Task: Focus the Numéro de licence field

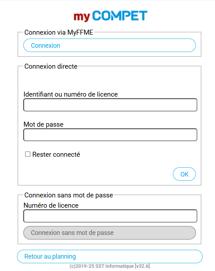Action: tap(110, 216)
